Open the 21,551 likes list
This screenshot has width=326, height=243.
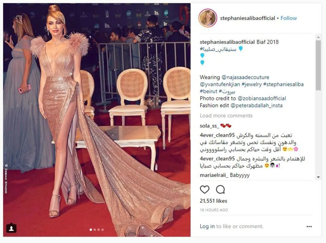214,201
